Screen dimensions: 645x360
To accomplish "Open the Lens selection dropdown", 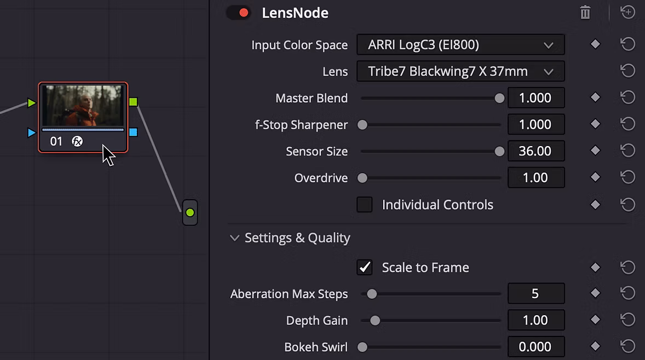I will pyautogui.click(x=460, y=71).
